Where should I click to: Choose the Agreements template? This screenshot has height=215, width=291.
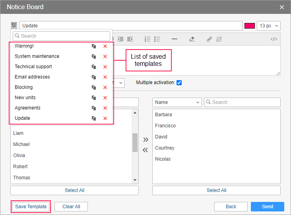tap(27, 108)
